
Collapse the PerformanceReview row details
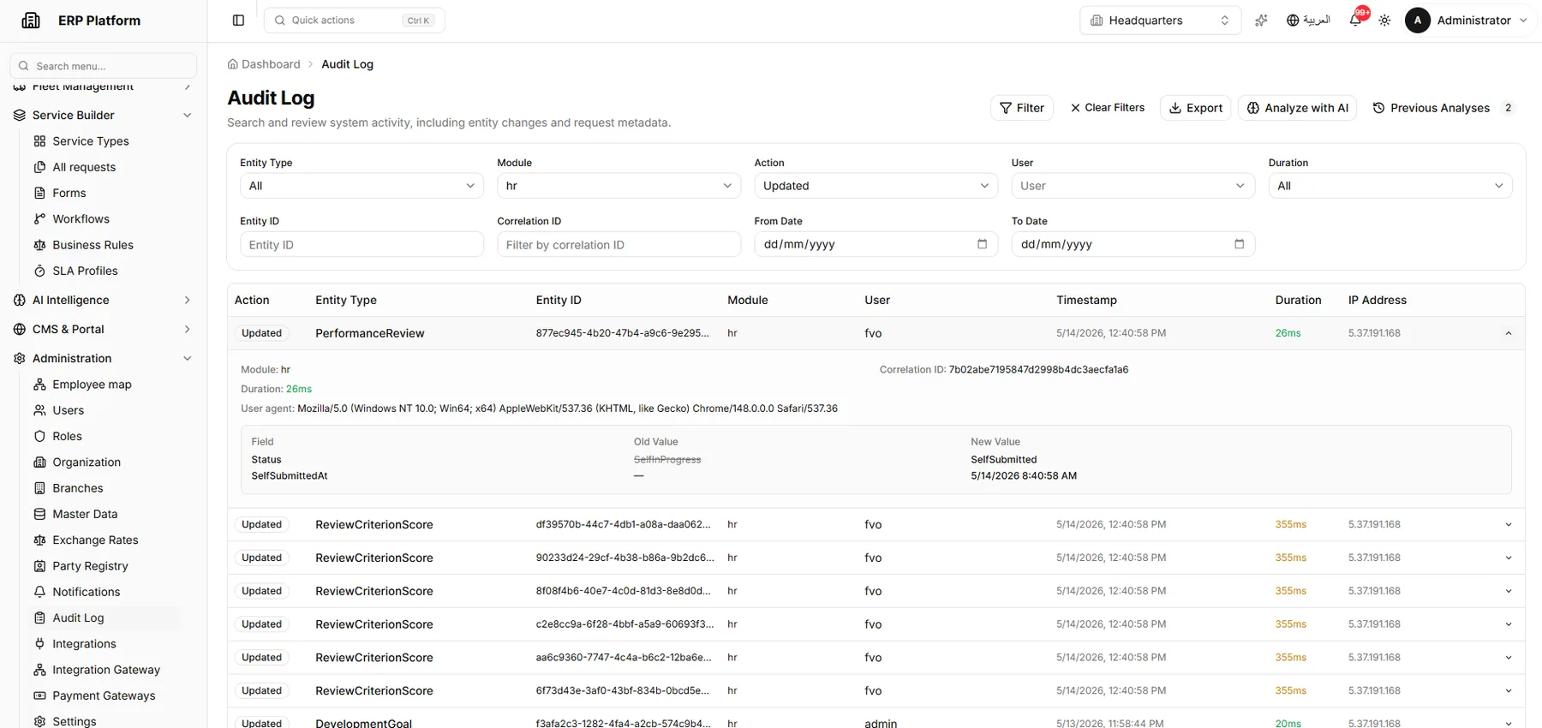coord(1508,333)
